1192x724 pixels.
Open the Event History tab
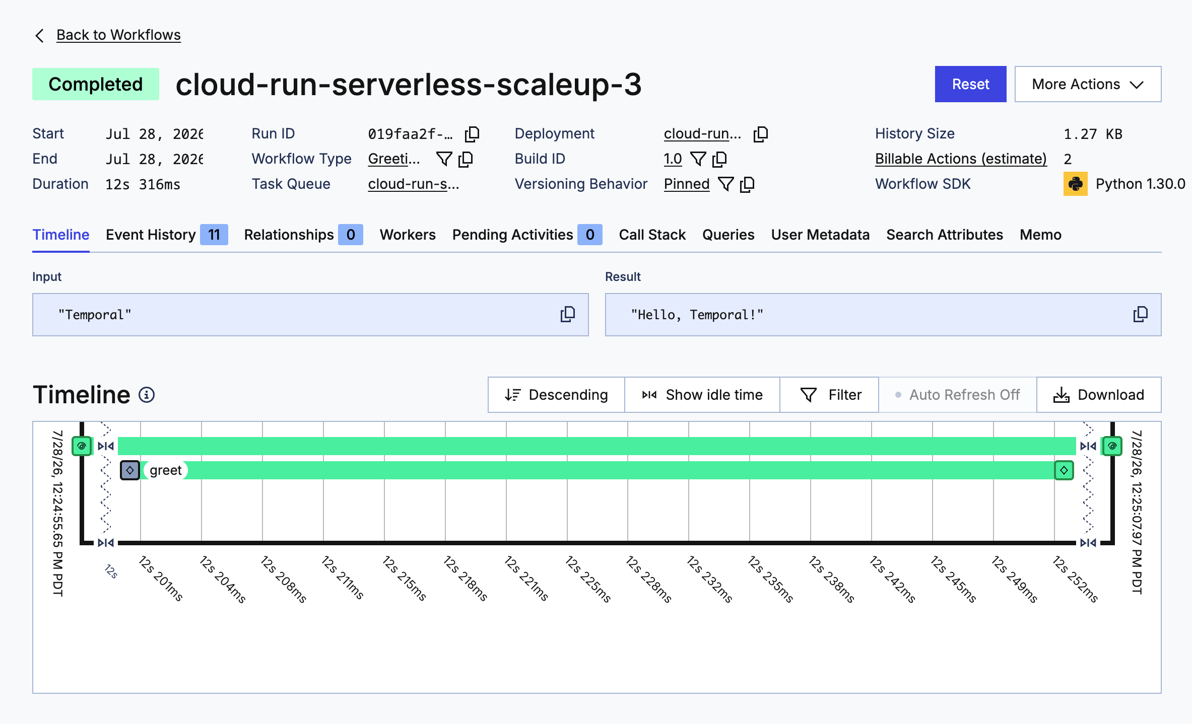point(167,235)
